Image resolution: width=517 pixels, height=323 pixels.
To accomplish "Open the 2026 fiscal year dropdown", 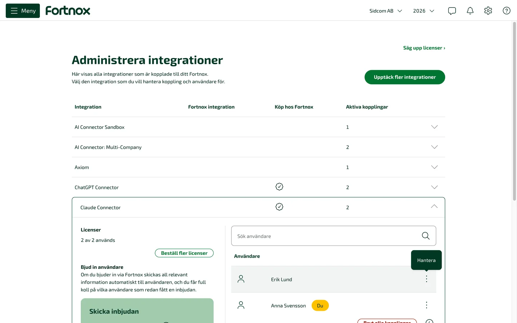I will [424, 11].
